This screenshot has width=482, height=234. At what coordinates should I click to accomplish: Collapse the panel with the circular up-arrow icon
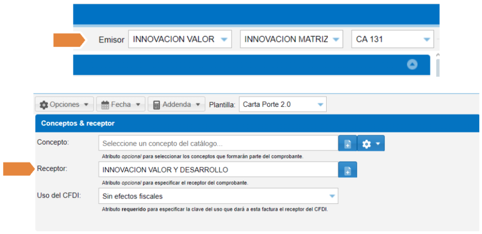[x=412, y=65]
